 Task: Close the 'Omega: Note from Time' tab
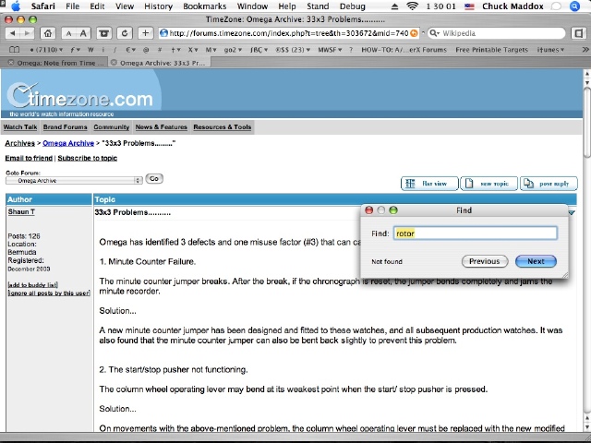pos(11,63)
